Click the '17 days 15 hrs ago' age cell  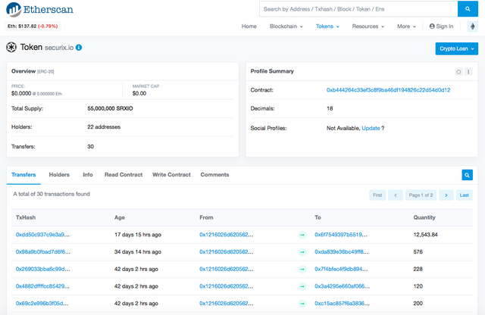pos(138,235)
